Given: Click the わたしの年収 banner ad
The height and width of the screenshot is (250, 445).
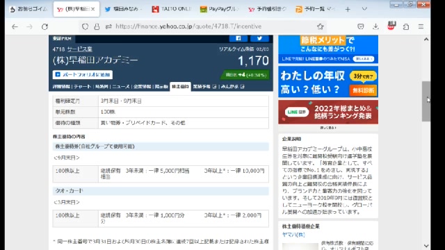Looking at the screenshot, I should tap(328, 82).
